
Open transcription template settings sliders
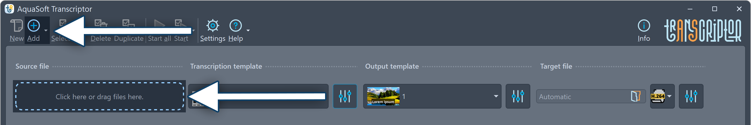click(x=345, y=96)
